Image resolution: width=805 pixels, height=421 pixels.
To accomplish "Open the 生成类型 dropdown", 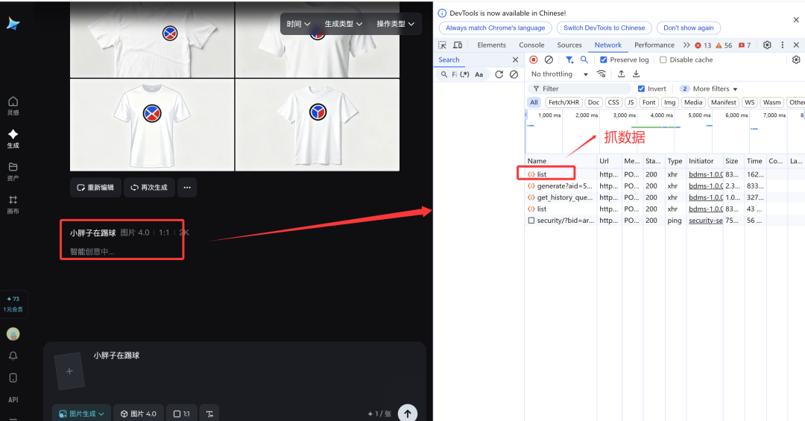I will click(x=343, y=24).
